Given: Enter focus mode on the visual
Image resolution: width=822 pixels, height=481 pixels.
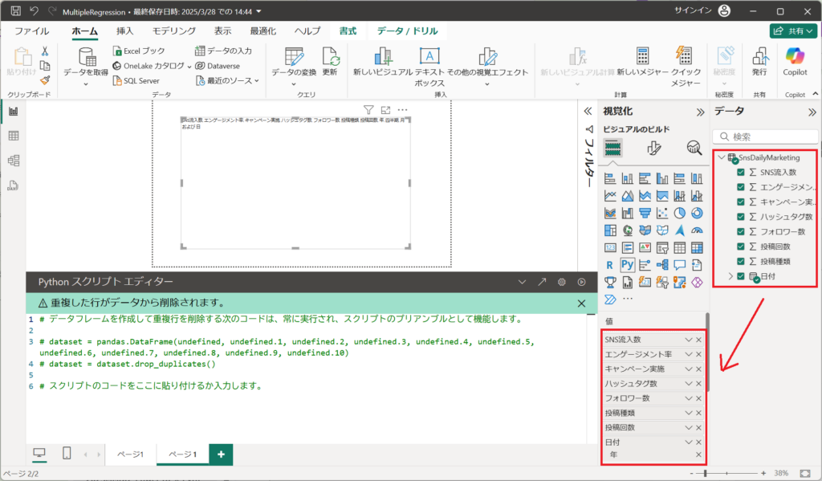Looking at the screenshot, I should [x=386, y=110].
